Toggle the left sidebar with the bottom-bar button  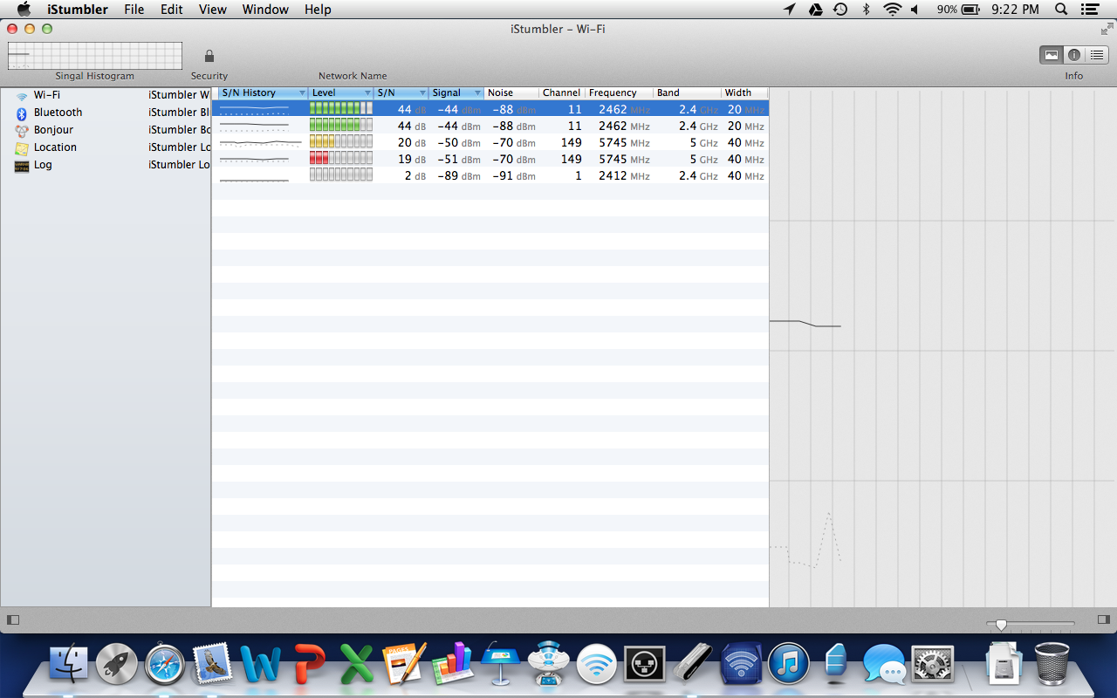13,619
